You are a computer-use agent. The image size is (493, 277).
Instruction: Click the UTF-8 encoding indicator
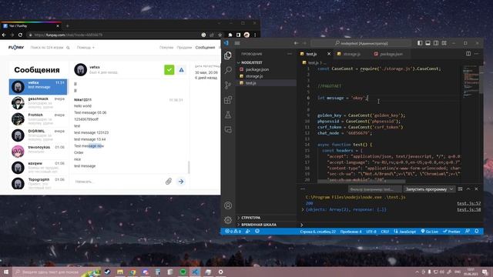click(371, 232)
